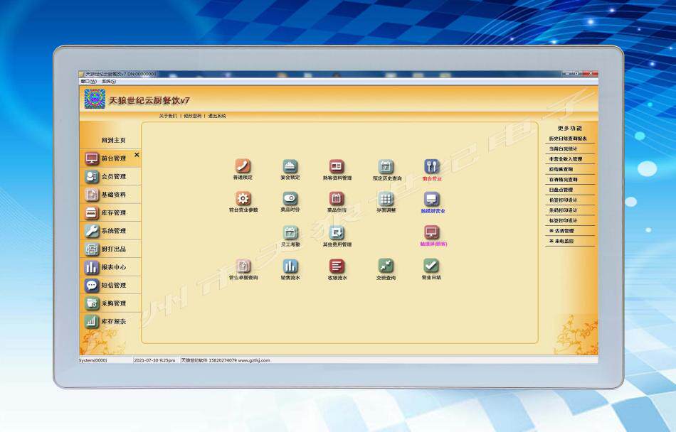
Task: Open 历史日结查询报表 in more functions
Action: pos(568,139)
